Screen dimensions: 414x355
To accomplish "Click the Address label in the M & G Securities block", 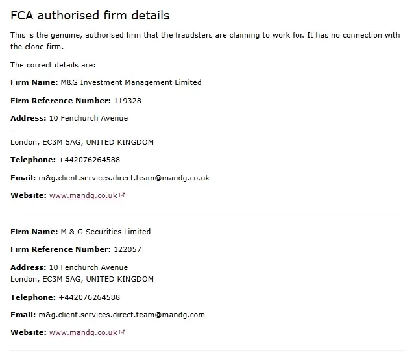I will [29, 267].
